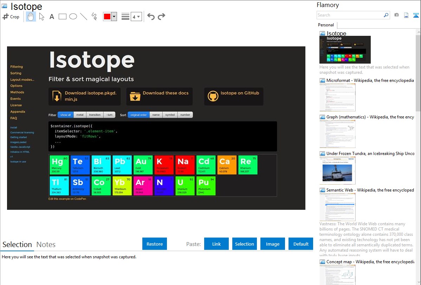Open the Under Frozen Tundra ship thumbnail
The width and height of the screenshot is (421, 285).
[337, 170]
